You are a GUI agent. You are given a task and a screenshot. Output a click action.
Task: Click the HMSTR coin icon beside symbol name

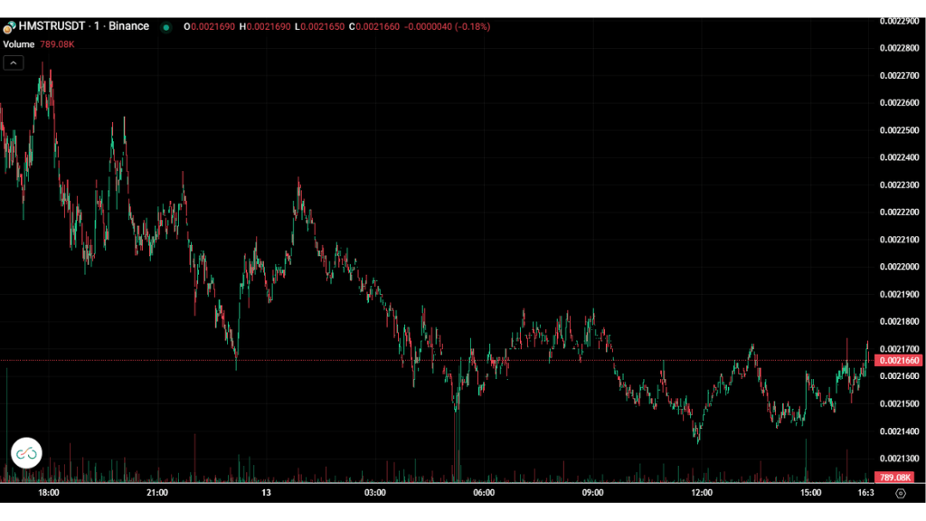pyautogui.click(x=8, y=27)
